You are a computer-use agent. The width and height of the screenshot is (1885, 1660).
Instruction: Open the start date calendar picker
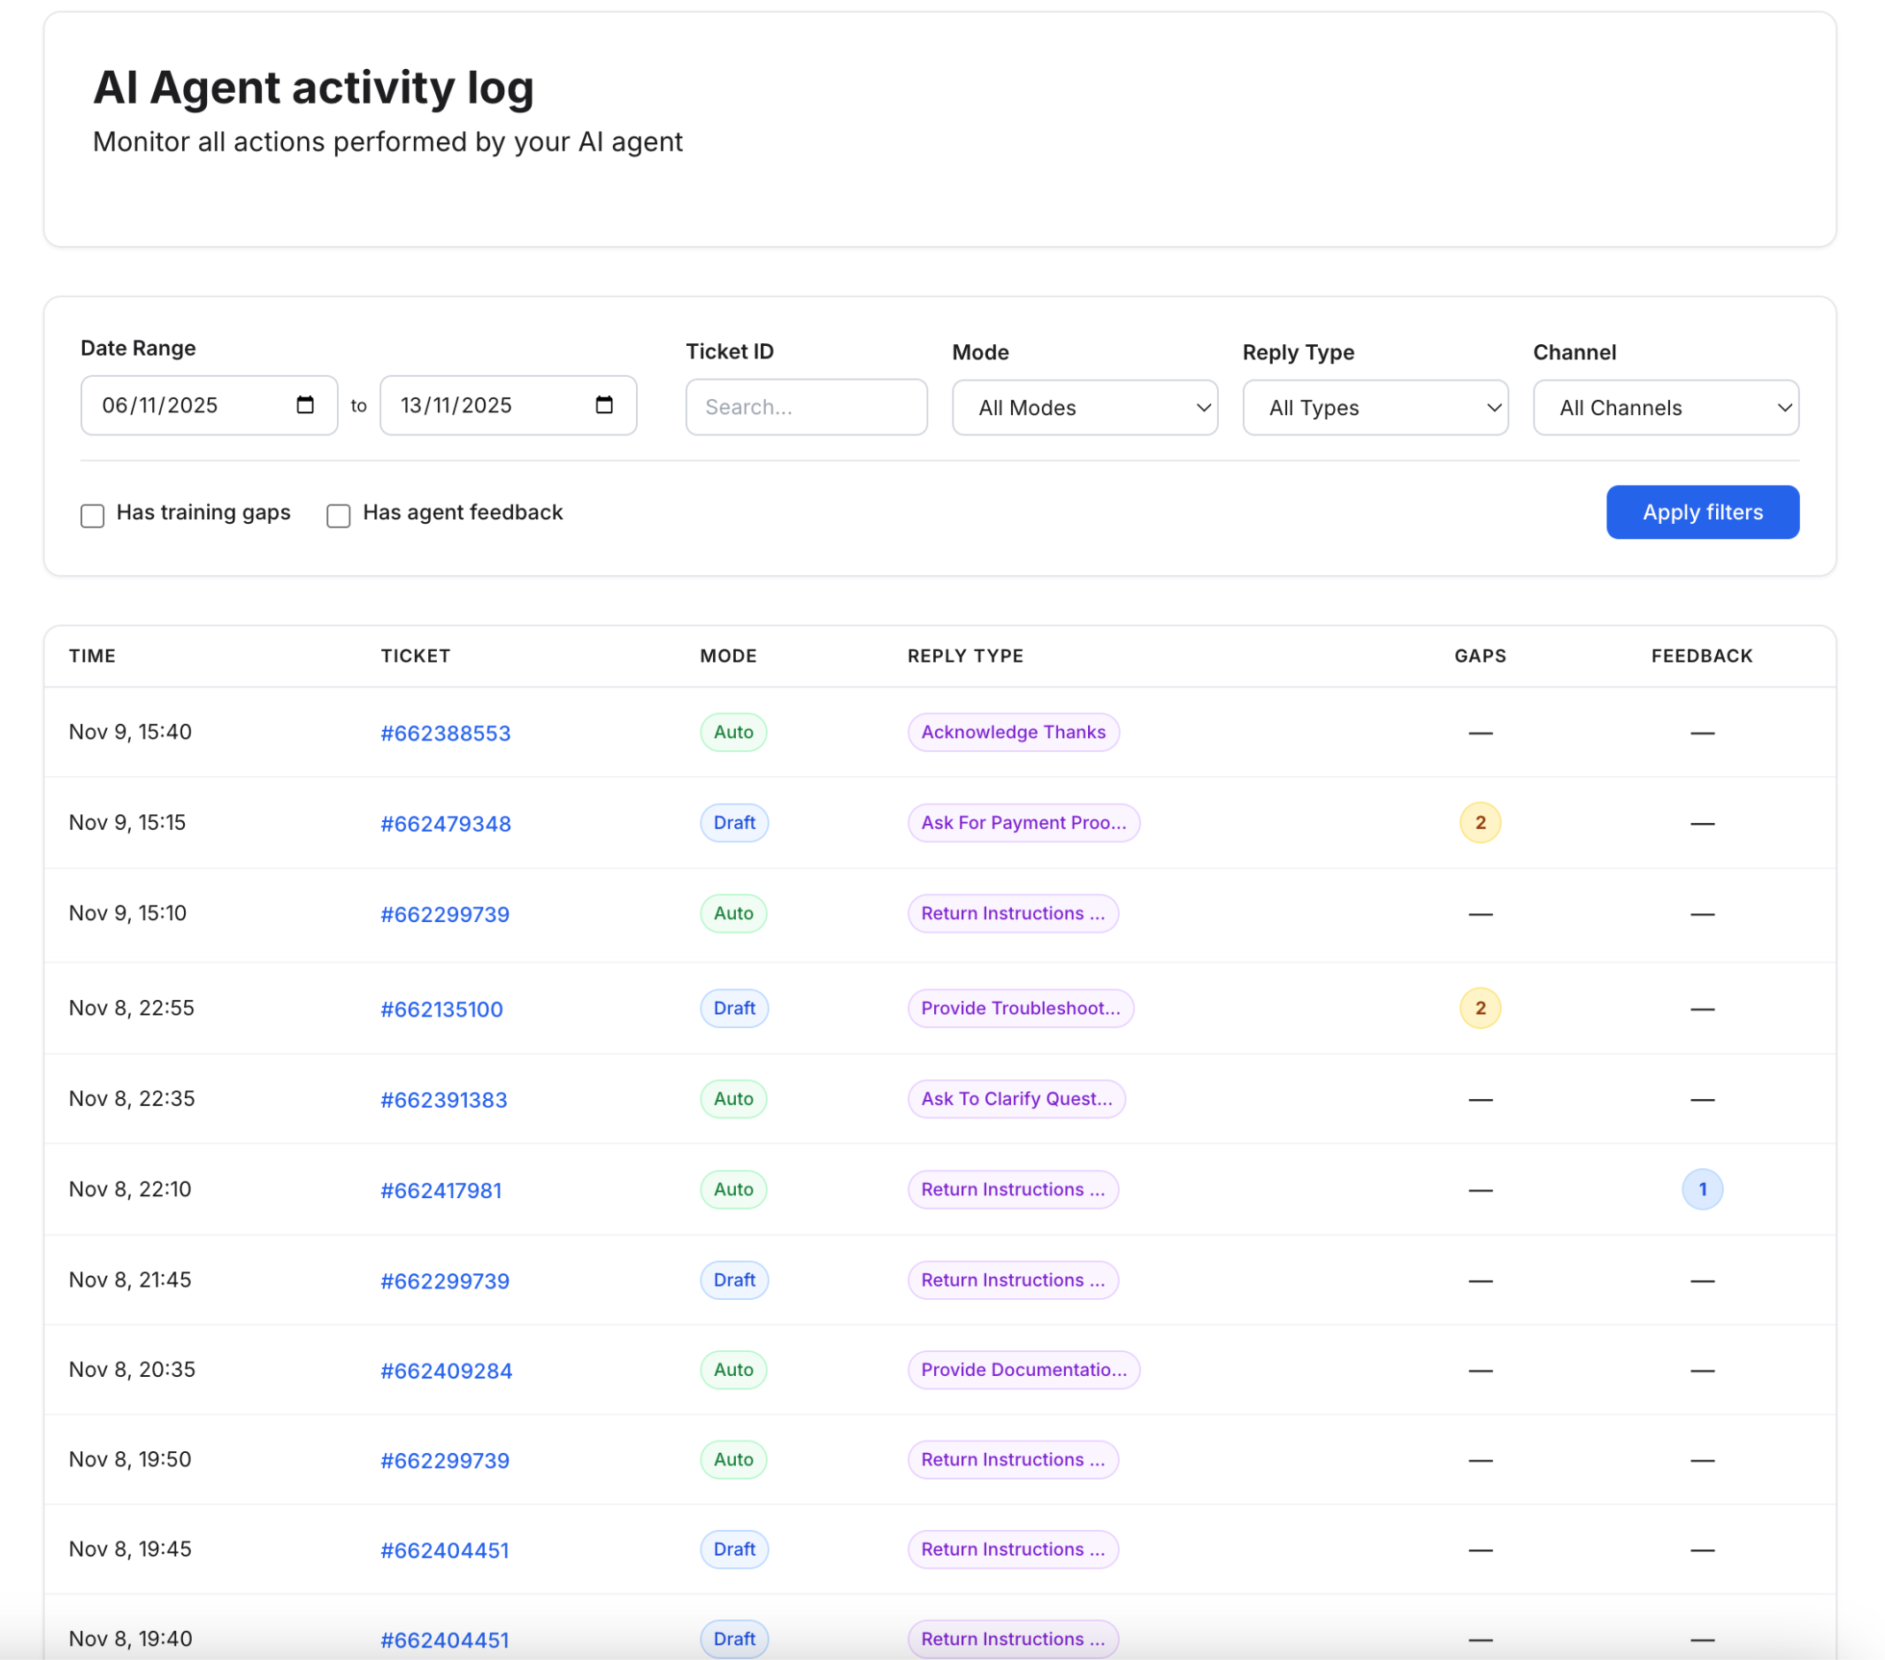(305, 405)
